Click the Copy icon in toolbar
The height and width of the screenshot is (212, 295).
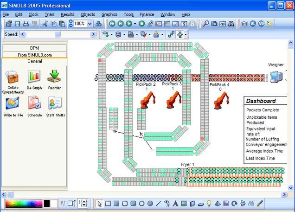54,24
